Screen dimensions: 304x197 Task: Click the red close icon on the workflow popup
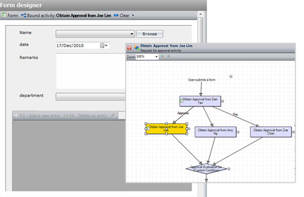129,48
